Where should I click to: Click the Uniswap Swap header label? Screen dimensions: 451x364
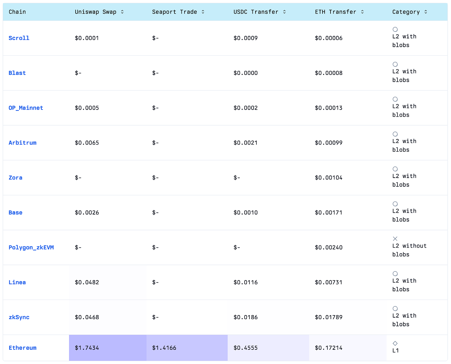point(96,12)
